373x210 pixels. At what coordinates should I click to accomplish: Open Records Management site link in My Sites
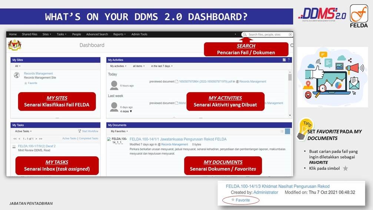tap(38, 73)
